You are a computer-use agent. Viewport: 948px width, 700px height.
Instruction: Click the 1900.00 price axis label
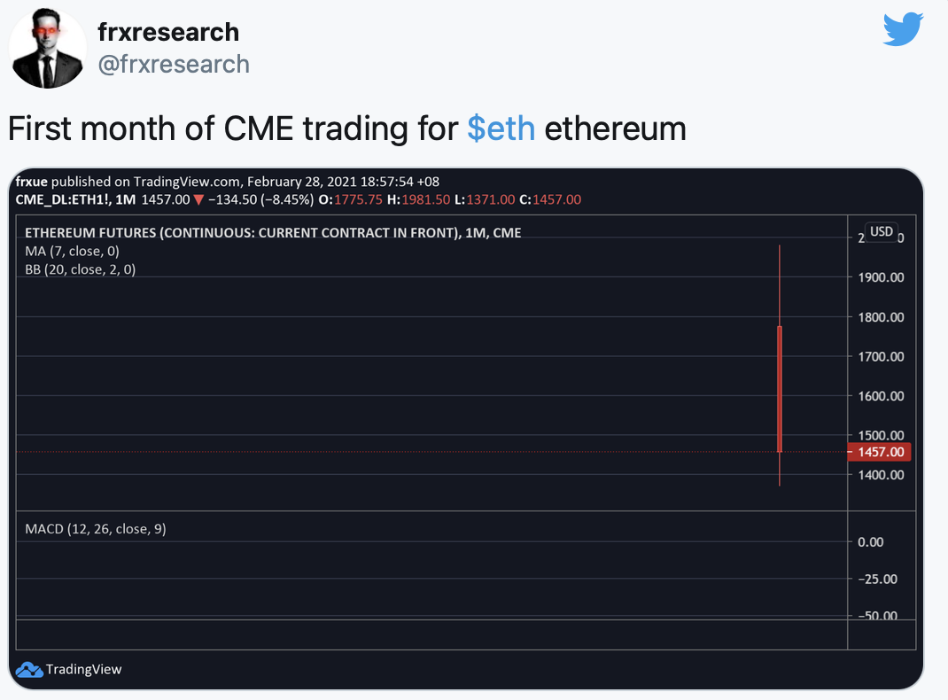881,277
